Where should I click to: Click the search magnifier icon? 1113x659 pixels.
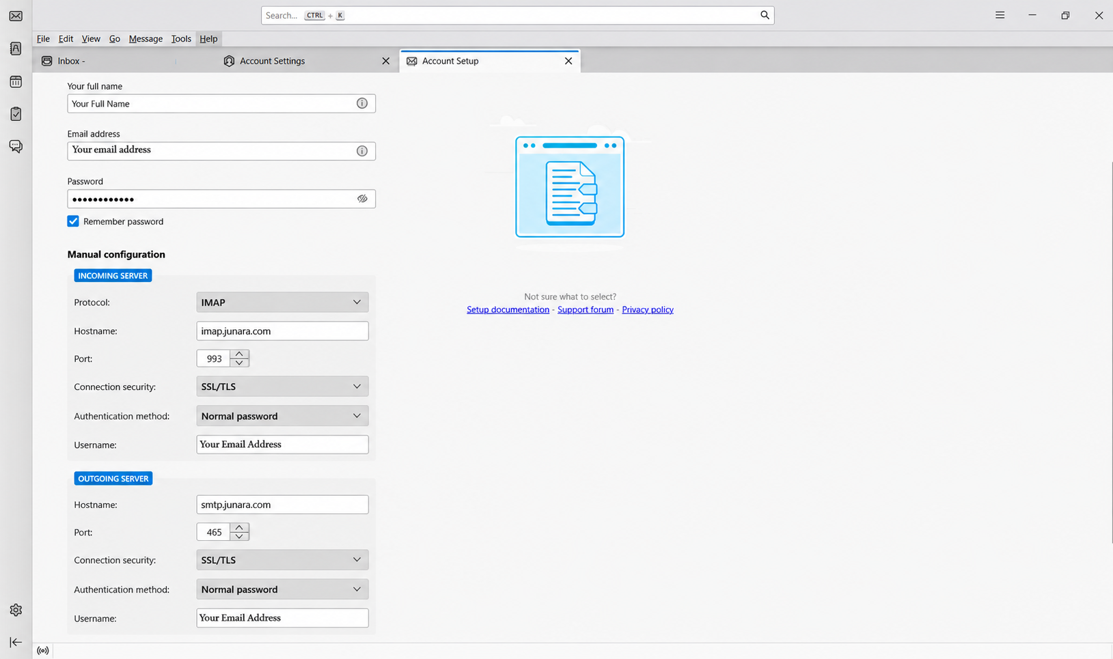(x=765, y=15)
